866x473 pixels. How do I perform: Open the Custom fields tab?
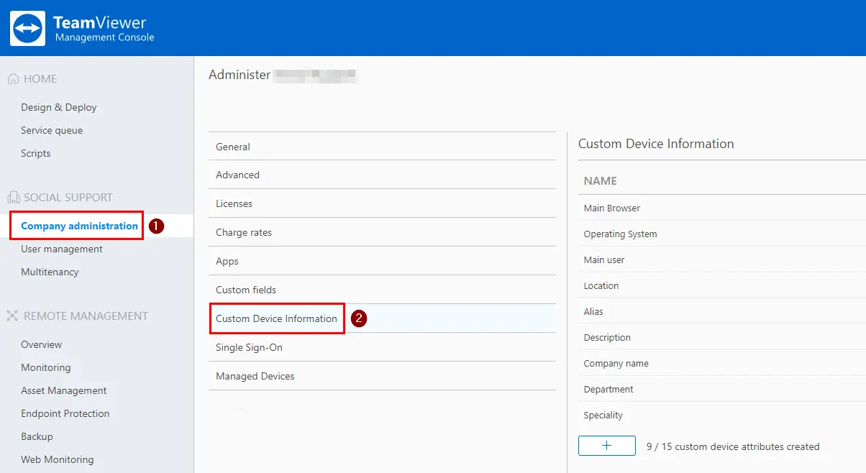(382, 290)
